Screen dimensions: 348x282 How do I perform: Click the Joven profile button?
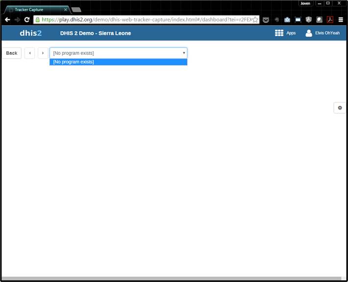pos(305,3)
